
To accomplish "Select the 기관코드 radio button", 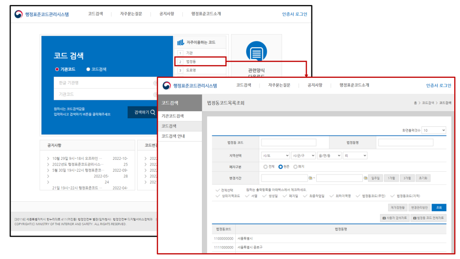I will [x=57, y=69].
